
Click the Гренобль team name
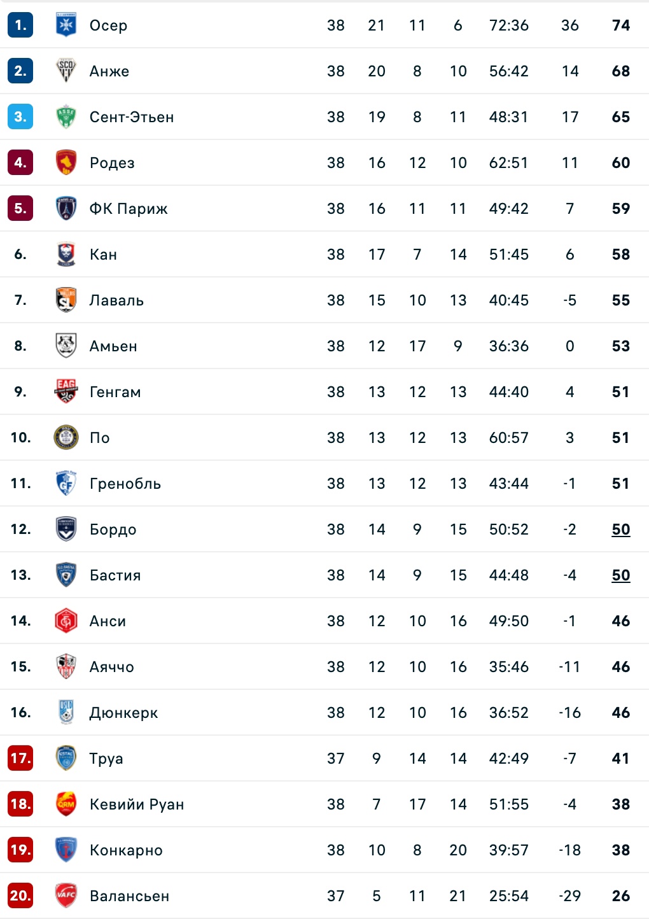click(125, 484)
